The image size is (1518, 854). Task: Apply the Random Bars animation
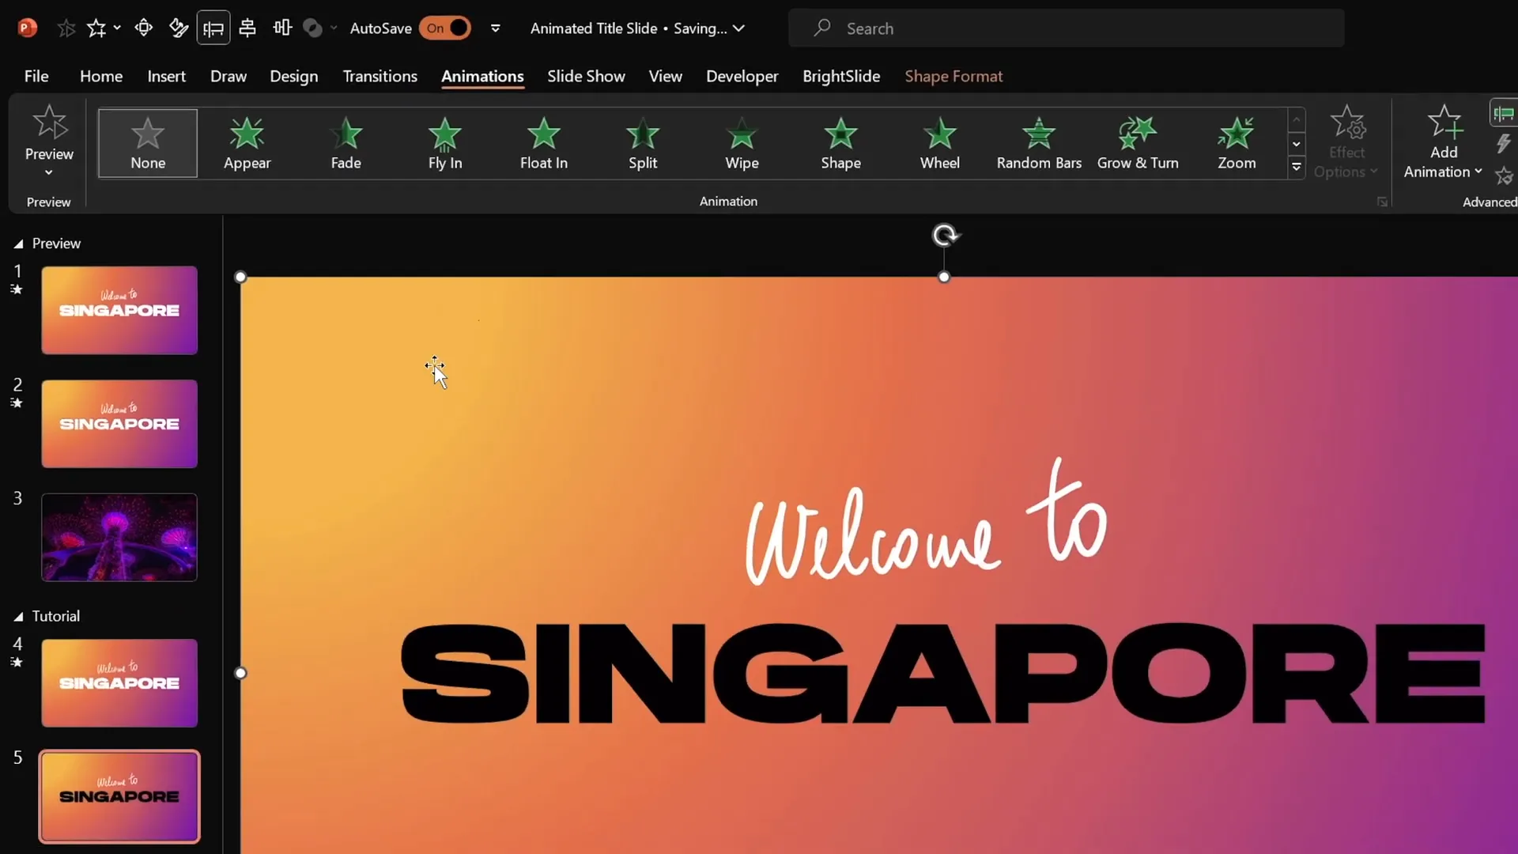pos(1039,143)
